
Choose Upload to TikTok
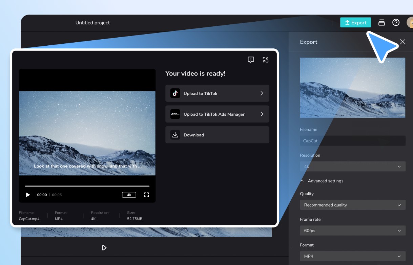point(217,93)
